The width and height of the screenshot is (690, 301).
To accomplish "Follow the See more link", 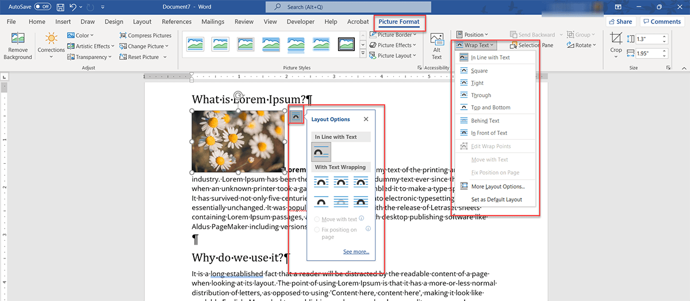I will (x=356, y=252).
